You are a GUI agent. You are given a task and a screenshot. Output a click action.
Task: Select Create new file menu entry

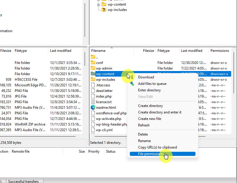pos(150,119)
